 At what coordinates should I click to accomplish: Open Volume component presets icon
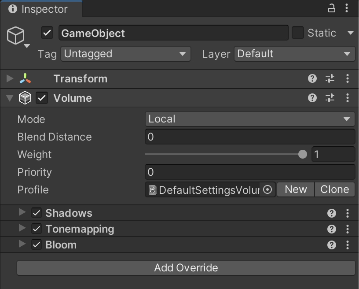330,98
